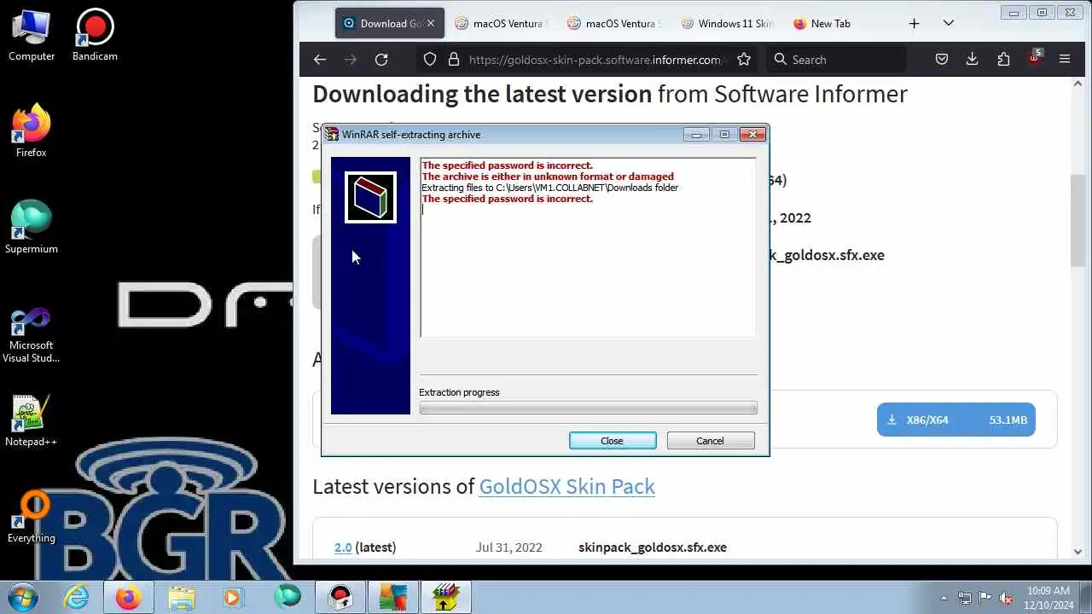Switch to Firefox in the taskbar

(x=129, y=596)
